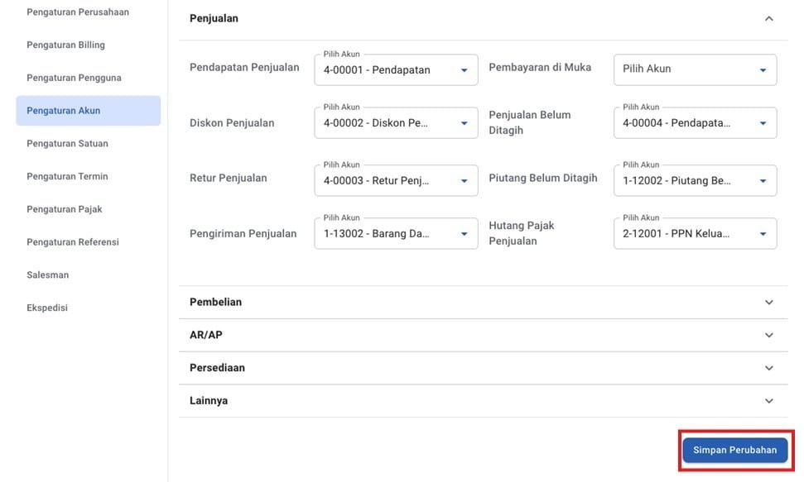Open the Pendapatan Penjualan account dropdown

pyautogui.click(x=396, y=70)
